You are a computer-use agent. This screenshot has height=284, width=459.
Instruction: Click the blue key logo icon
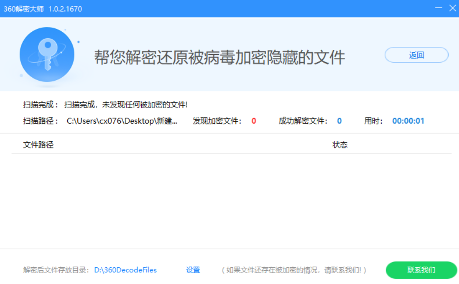(47, 54)
